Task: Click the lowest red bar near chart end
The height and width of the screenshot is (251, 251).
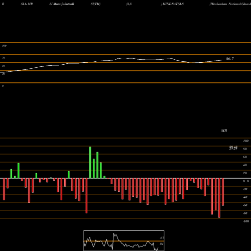Action: pos(219,198)
